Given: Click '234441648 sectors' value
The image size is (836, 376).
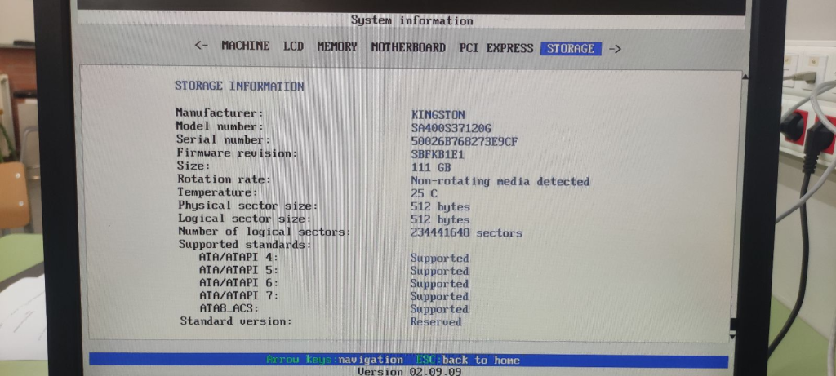Looking at the screenshot, I should point(466,232).
